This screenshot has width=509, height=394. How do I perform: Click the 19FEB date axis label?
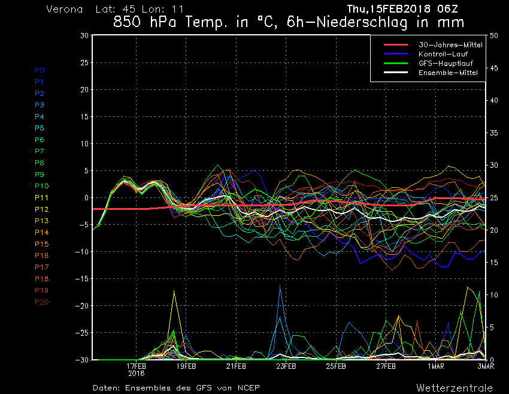(x=186, y=366)
